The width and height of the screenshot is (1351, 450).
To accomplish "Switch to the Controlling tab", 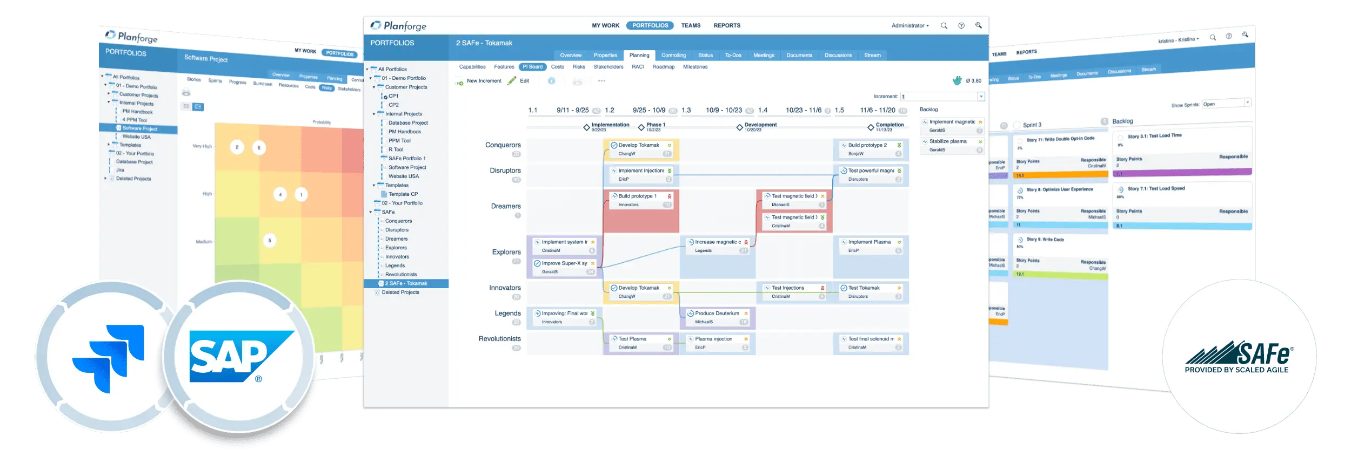I will point(673,56).
